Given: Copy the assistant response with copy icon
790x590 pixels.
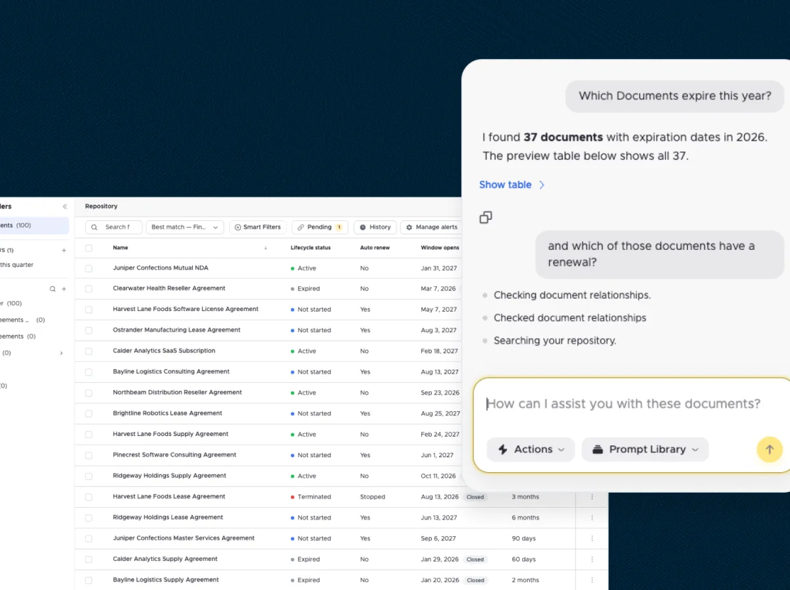Looking at the screenshot, I should 486,217.
